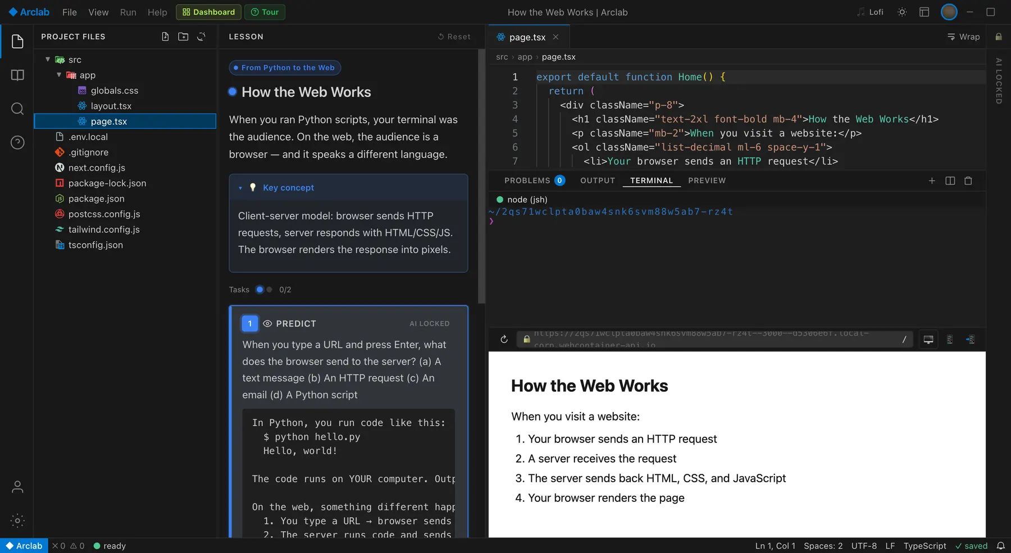Open the settings gear icon in sidebar
This screenshot has height=553, width=1011.
(17, 520)
